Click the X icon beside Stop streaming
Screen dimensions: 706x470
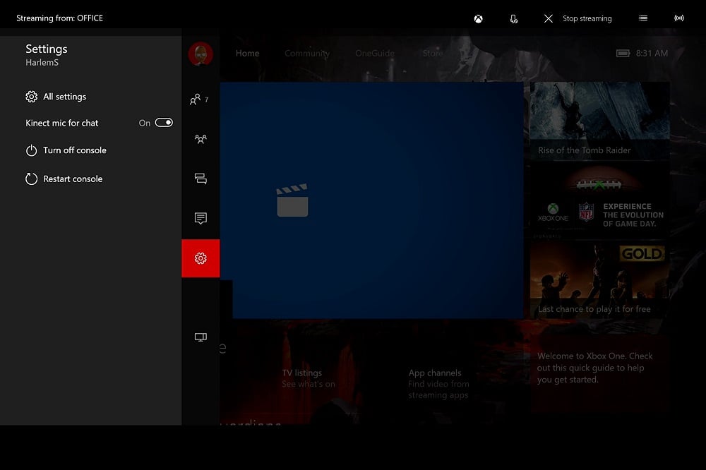pos(548,18)
